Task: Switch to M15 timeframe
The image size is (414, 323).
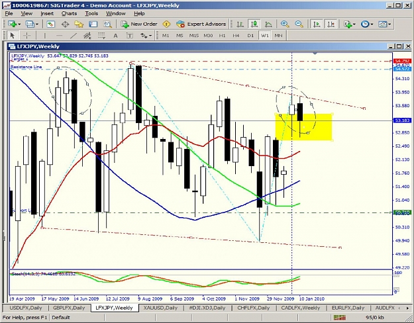Action: [x=194, y=35]
